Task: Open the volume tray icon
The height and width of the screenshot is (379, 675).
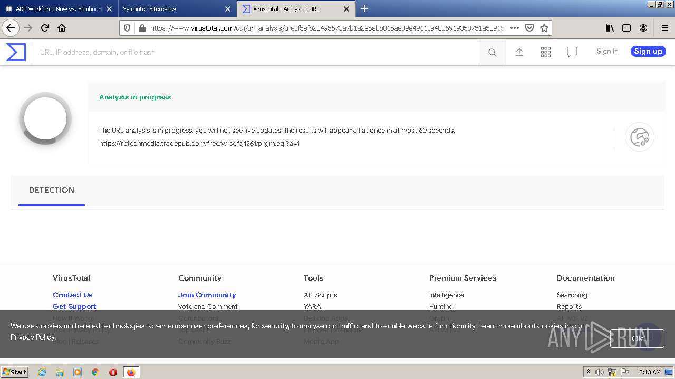Action: [x=600, y=372]
